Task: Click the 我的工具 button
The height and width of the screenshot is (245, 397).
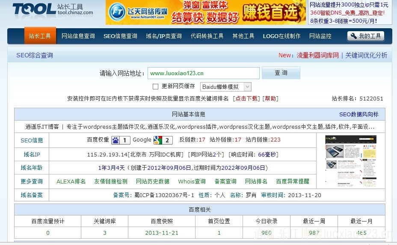Action: coord(366,36)
